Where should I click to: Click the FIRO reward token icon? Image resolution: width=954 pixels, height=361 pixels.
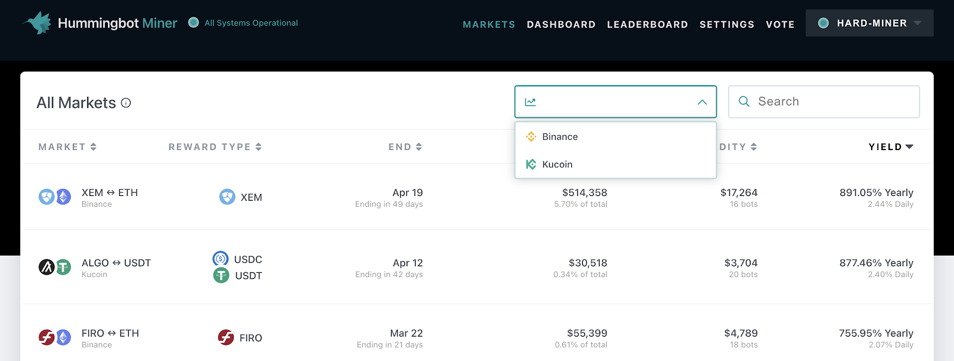coord(226,338)
